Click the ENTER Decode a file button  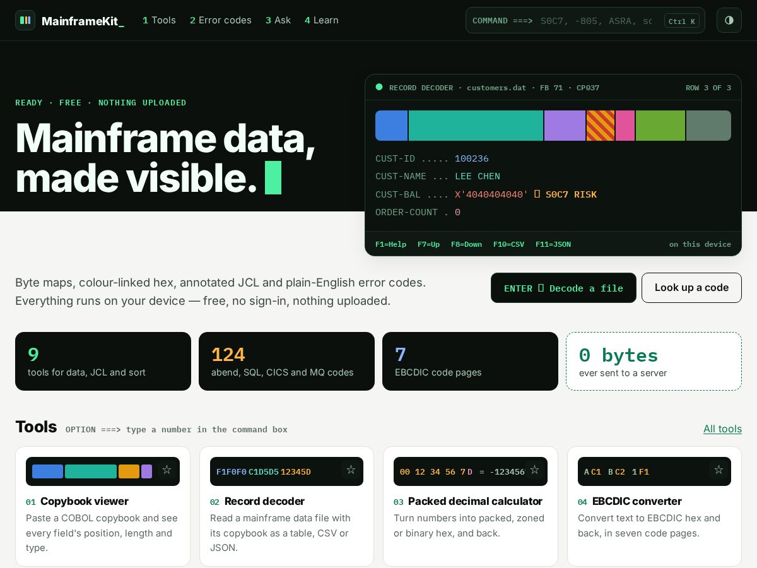click(x=563, y=288)
